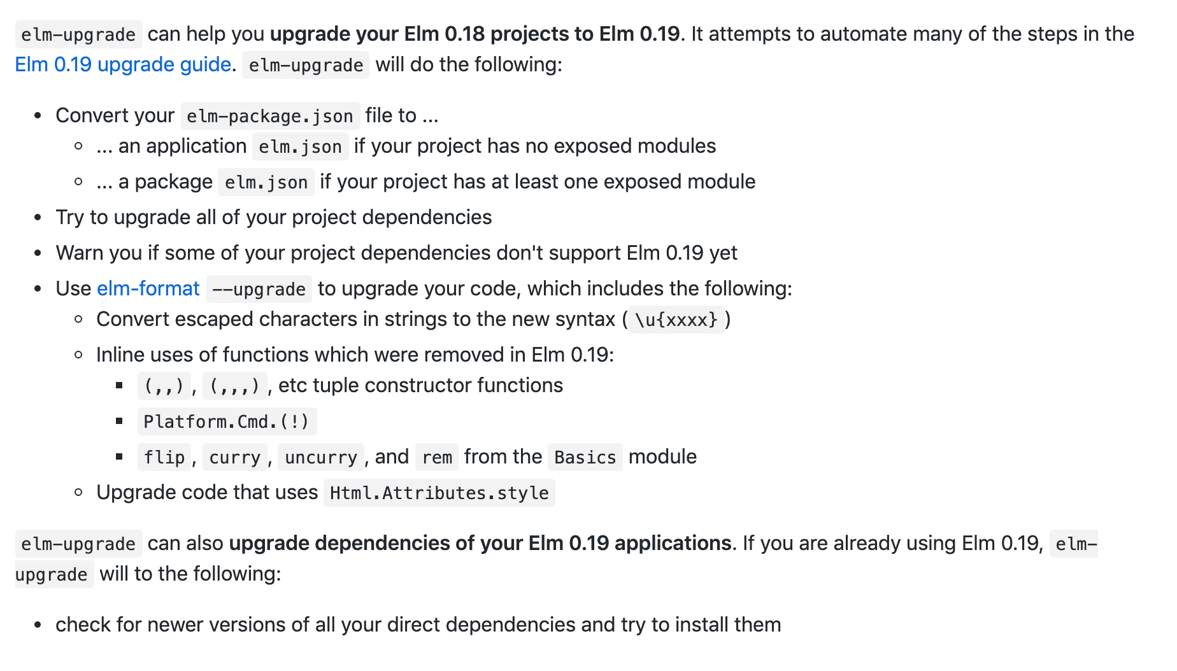
Task: Click the rem code label
Action: (437, 457)
